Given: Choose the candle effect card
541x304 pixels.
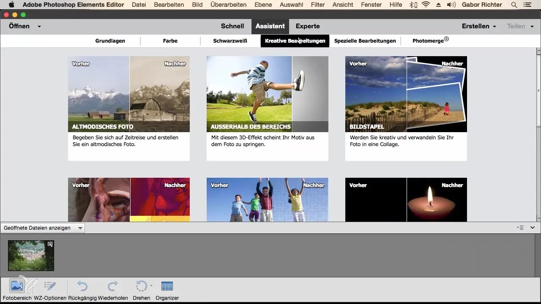Looking at the screenshot, I should pyautogui.click(x=406, y=200).
